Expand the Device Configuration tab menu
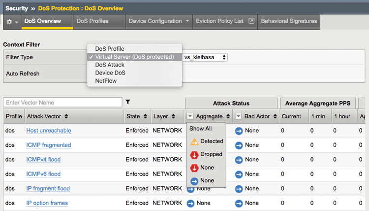369x211 pixels. (x=187, y=21)
